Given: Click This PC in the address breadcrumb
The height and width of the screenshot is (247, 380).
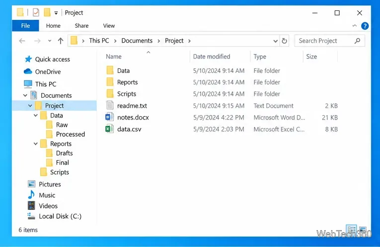Looking at the screenshot, I should click(x=99, y=41).
